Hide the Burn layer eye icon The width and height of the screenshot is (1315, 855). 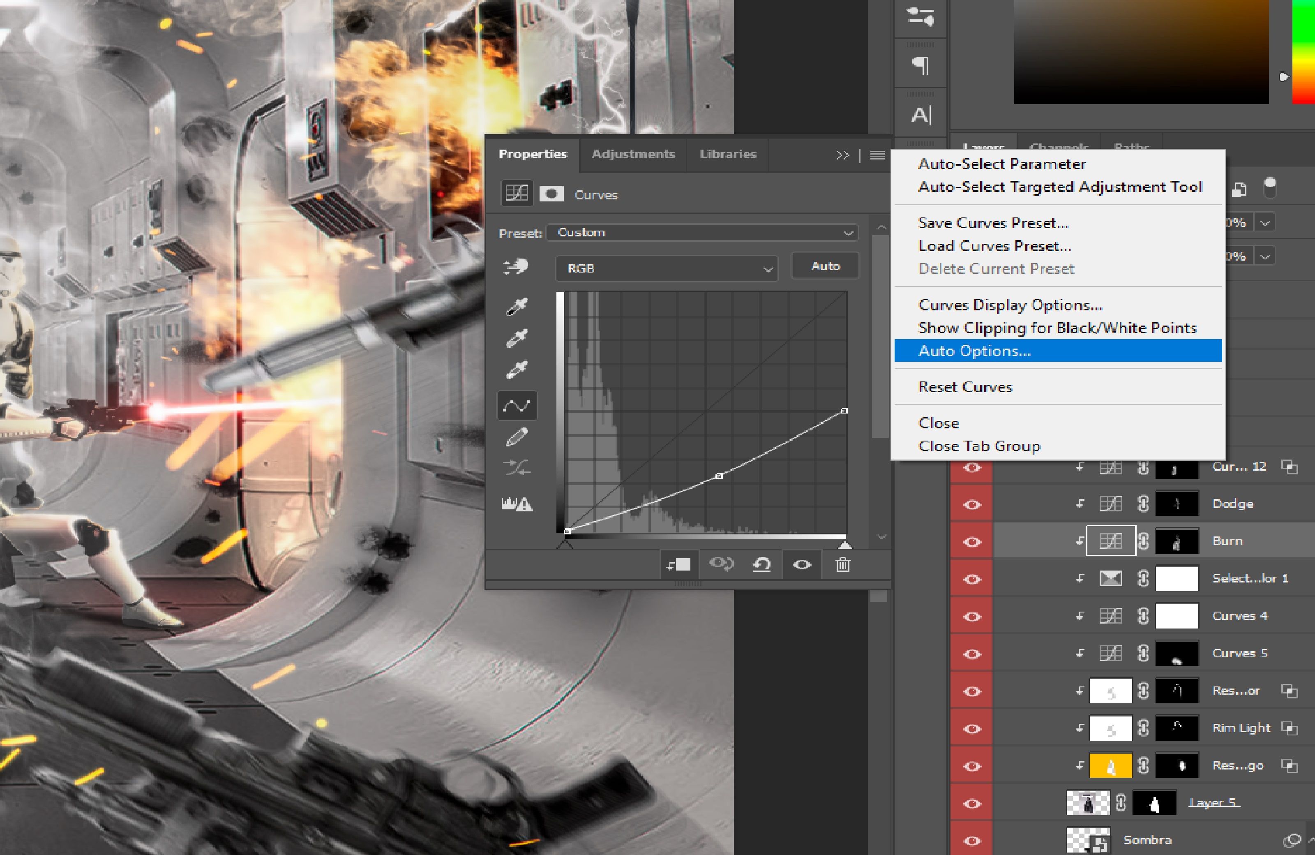972,542
